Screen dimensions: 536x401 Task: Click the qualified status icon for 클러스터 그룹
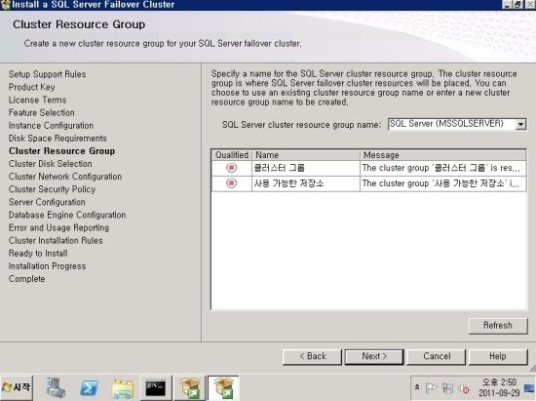pos(231,168)
